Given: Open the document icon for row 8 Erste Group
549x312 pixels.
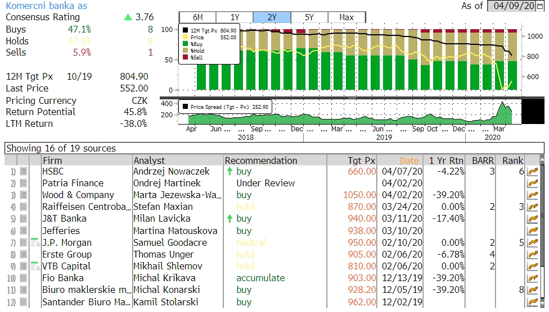Looking at the screenshot, I should (x=24, y=254).
